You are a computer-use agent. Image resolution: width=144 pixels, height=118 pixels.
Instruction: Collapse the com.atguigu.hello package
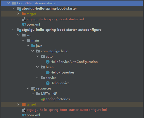click(x=32, y=51)
